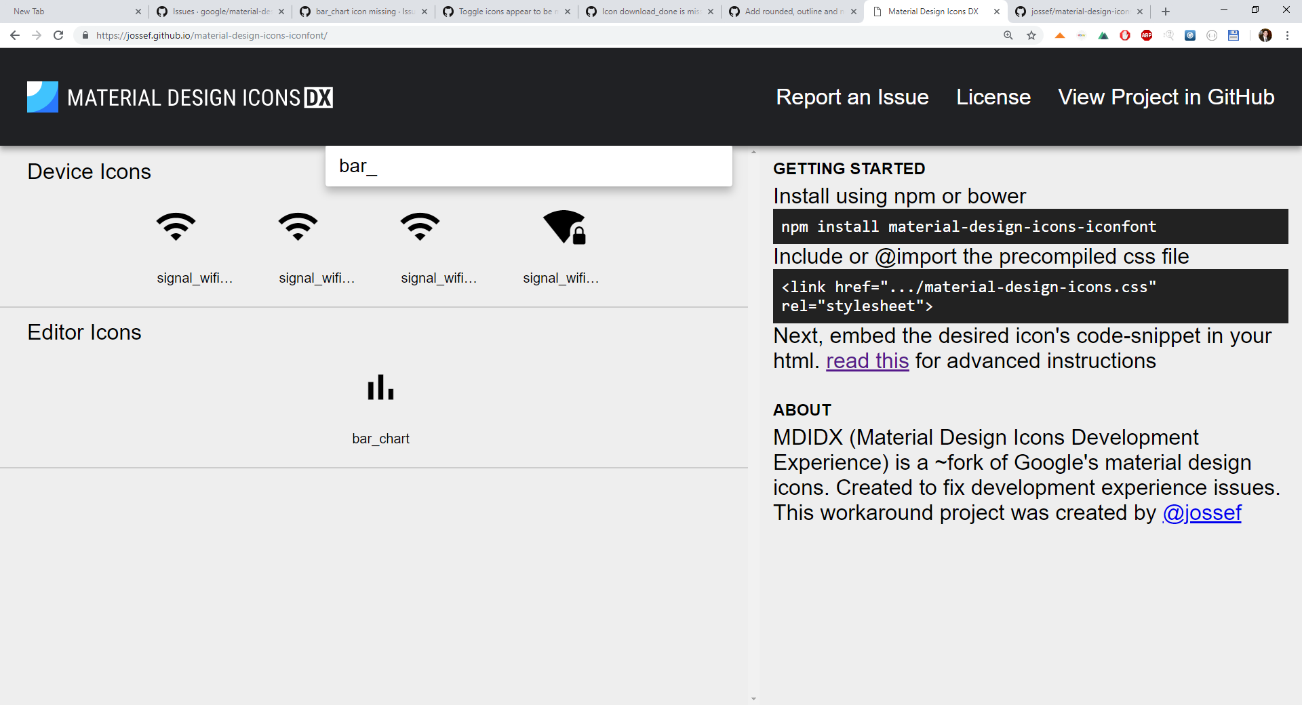1302x705 pixels.
Task: Click the browser forward arrow
Action: [37, 35]
